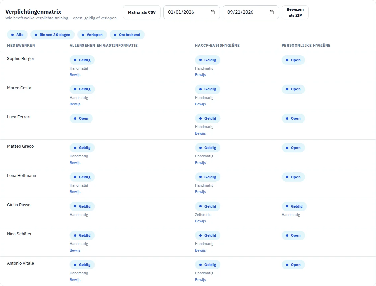The height and width of the screenshot is (286, 376).
Task: View Marco Costa's HACCP Bewijs
Action: tap(200, 104)
